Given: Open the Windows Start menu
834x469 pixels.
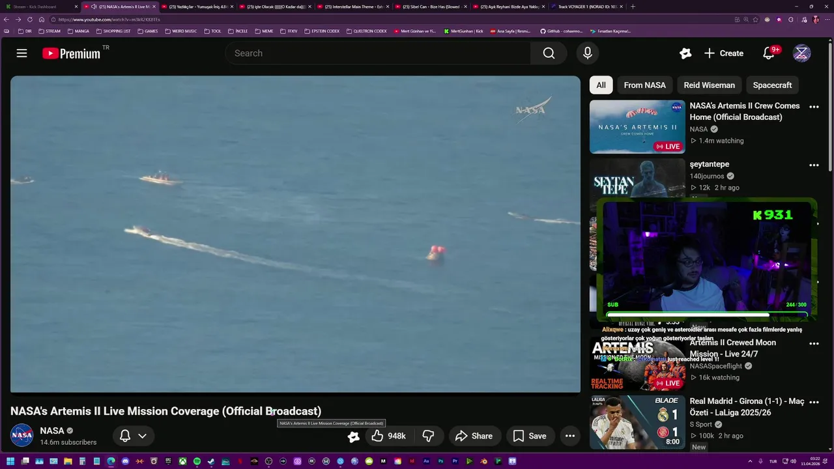Looking at the screenshot, I should coord(10,461).
